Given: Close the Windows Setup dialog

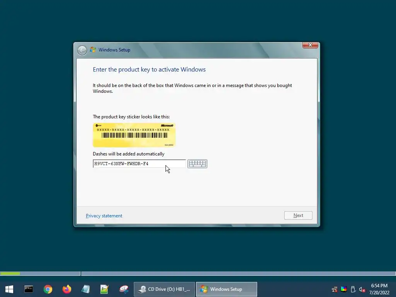Looking at the screenshot, I should [x=310, y=45].
